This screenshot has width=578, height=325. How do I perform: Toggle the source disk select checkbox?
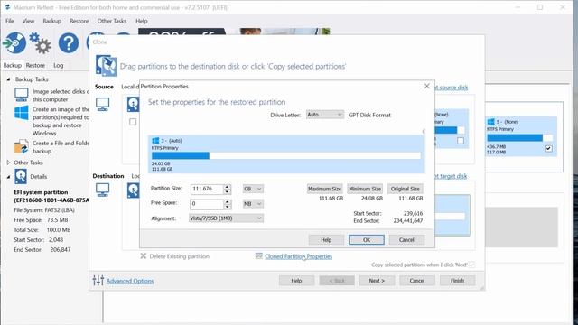pyautogui.click(x=133, y=122)
